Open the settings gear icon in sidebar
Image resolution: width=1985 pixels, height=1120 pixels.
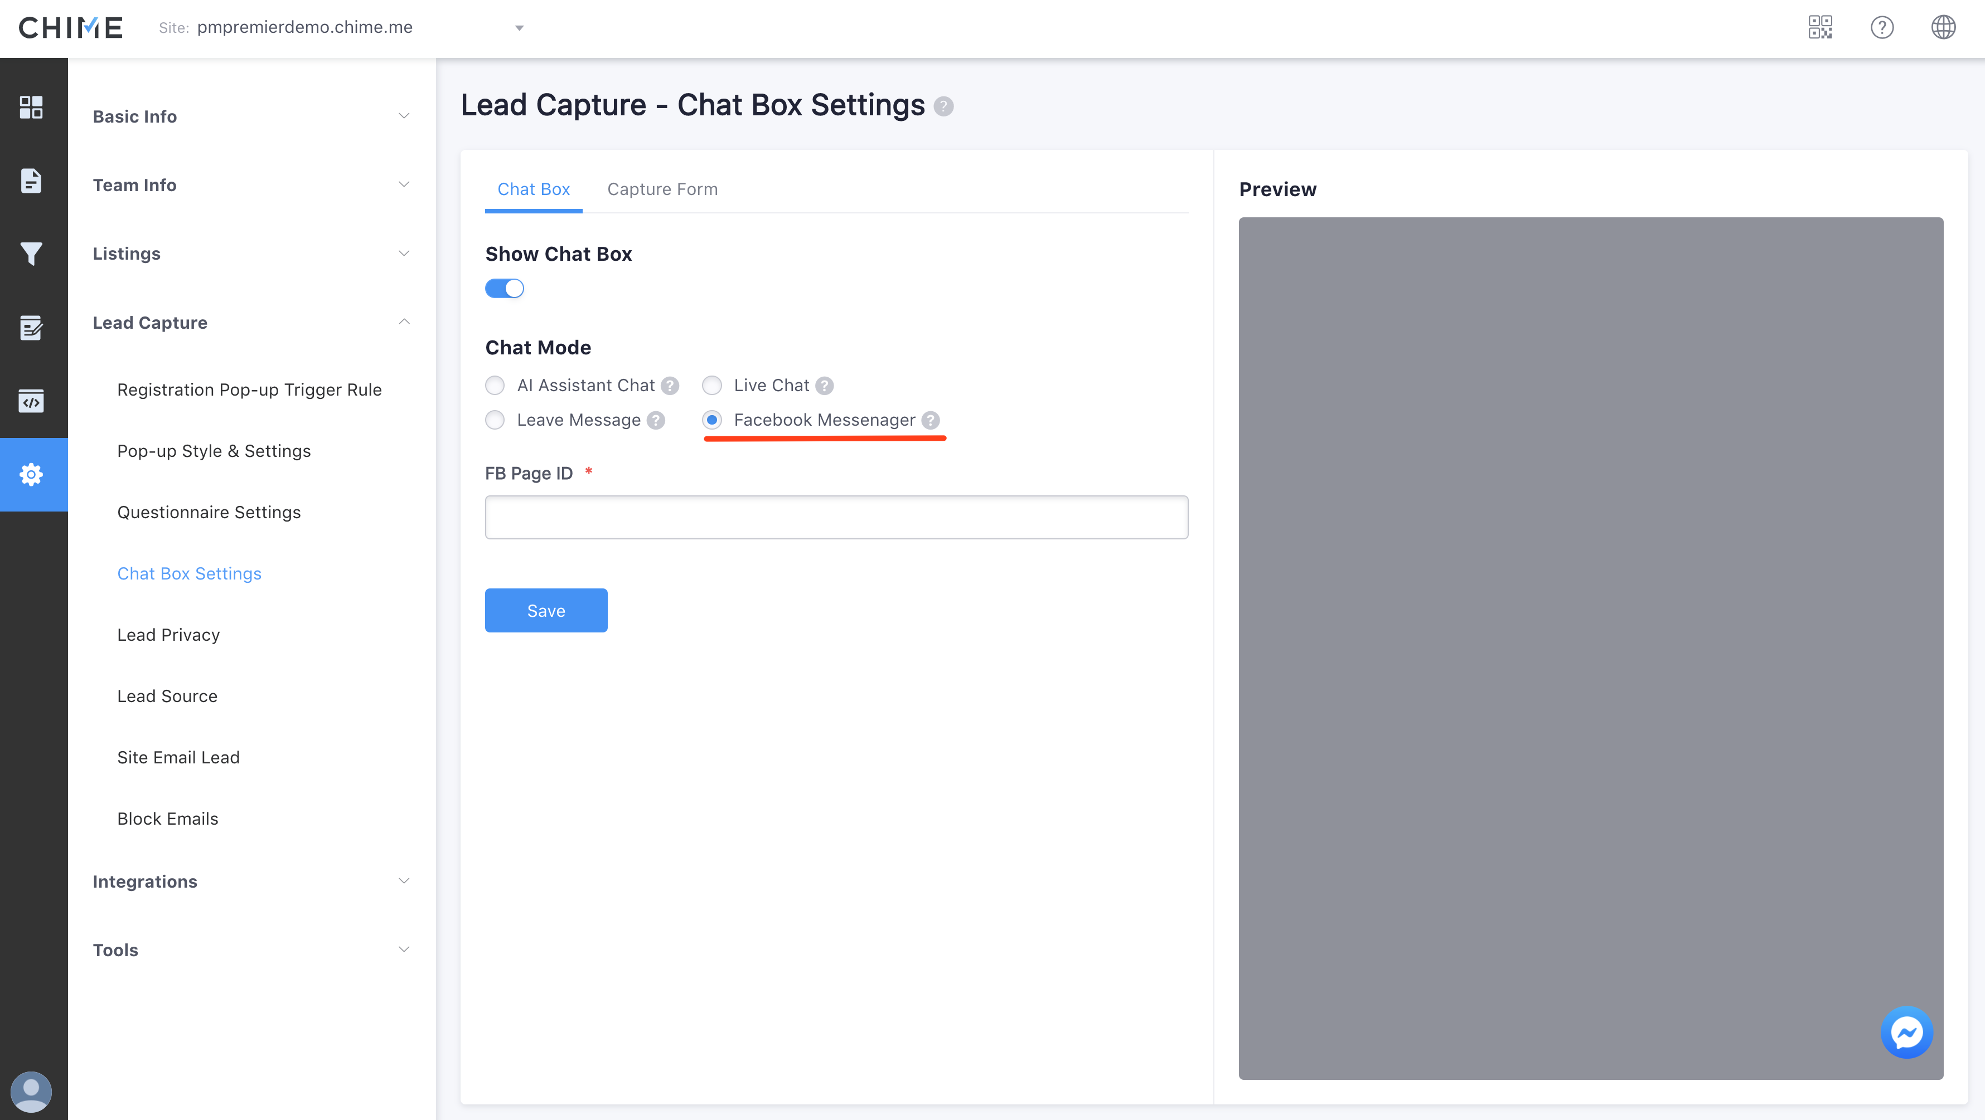click(x=31, y=475)
